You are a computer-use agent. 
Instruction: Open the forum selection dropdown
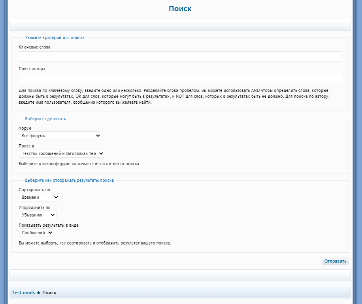60,136
